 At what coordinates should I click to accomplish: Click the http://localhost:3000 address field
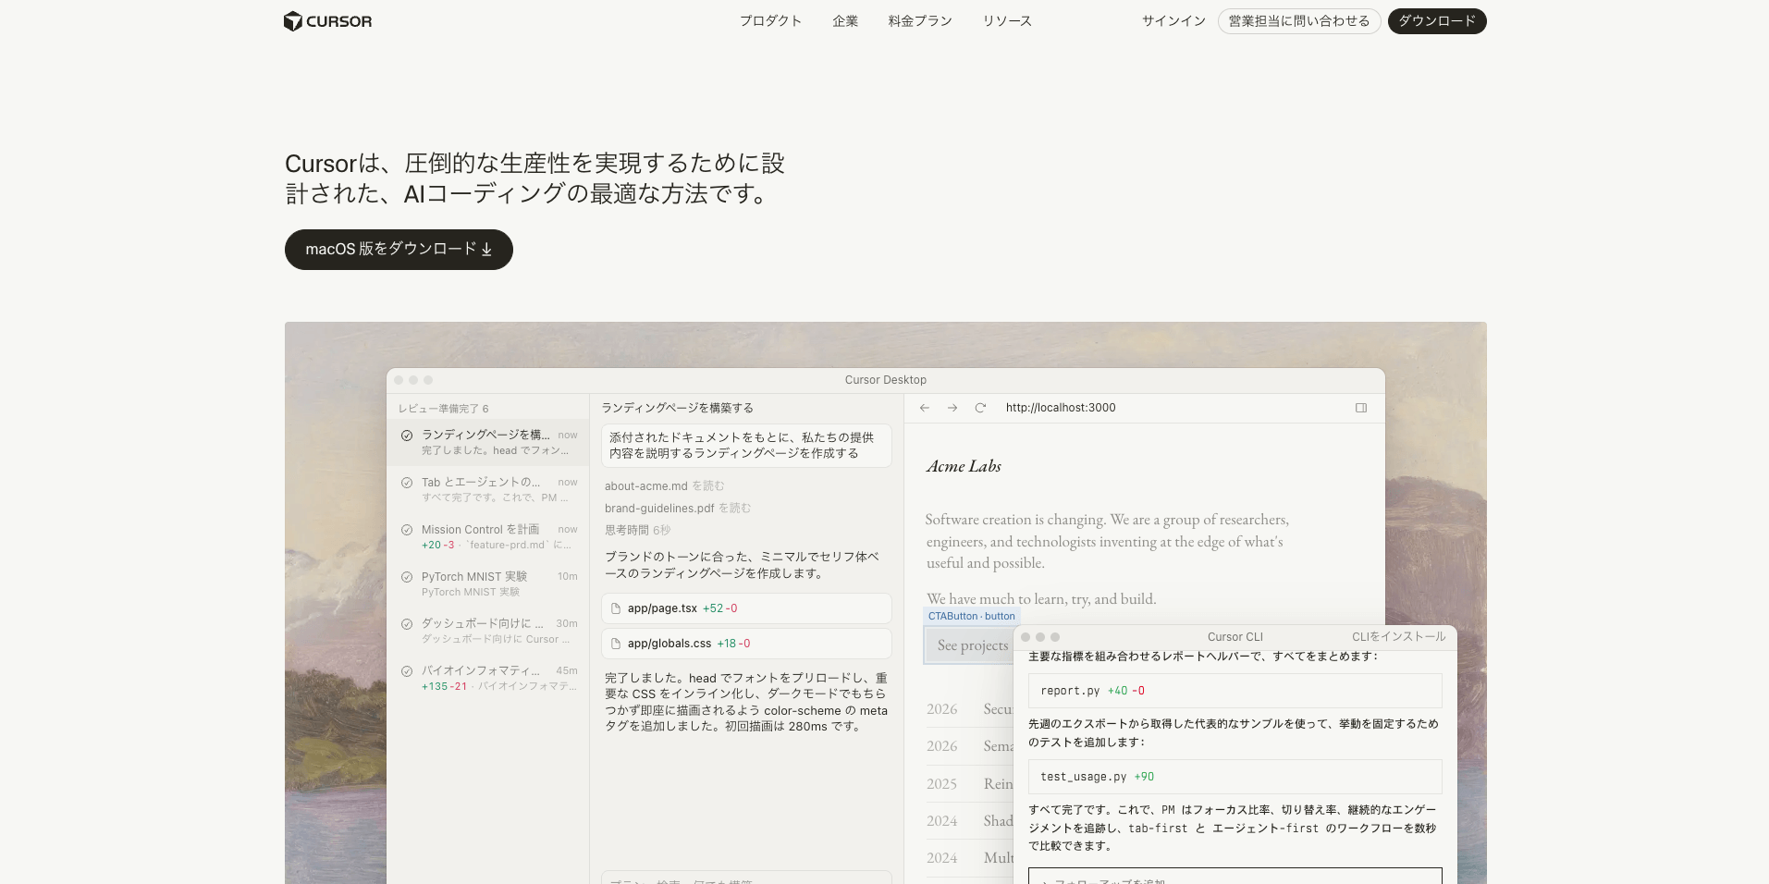pyautogui.click(x=1061, y=408)
